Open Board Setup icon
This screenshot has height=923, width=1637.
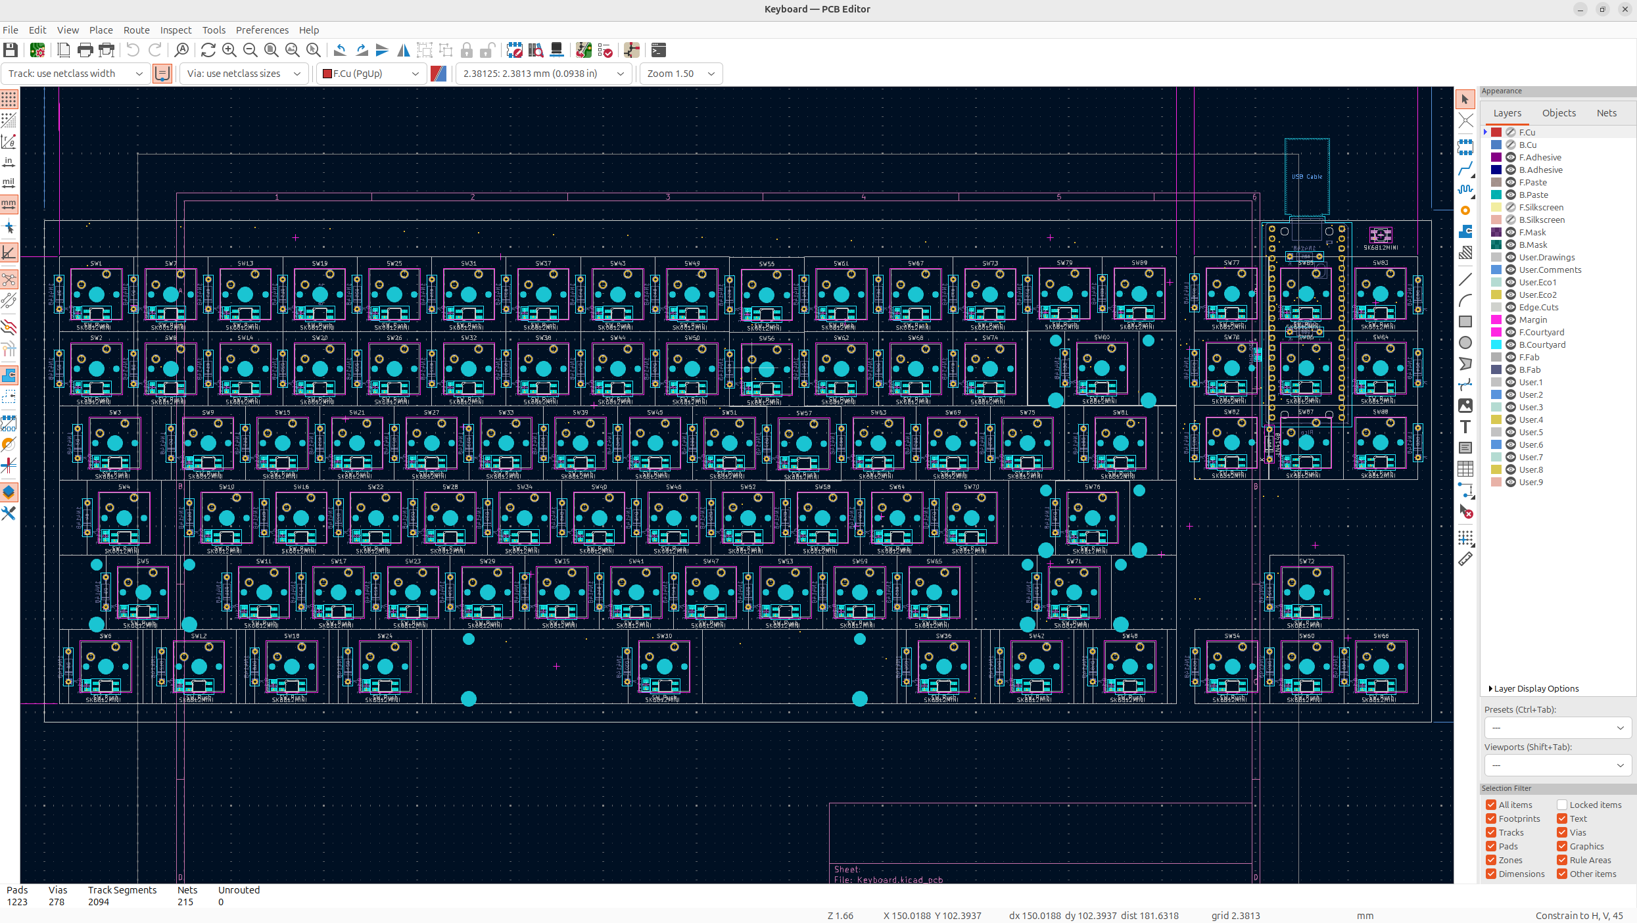click(x=37, y=50)
